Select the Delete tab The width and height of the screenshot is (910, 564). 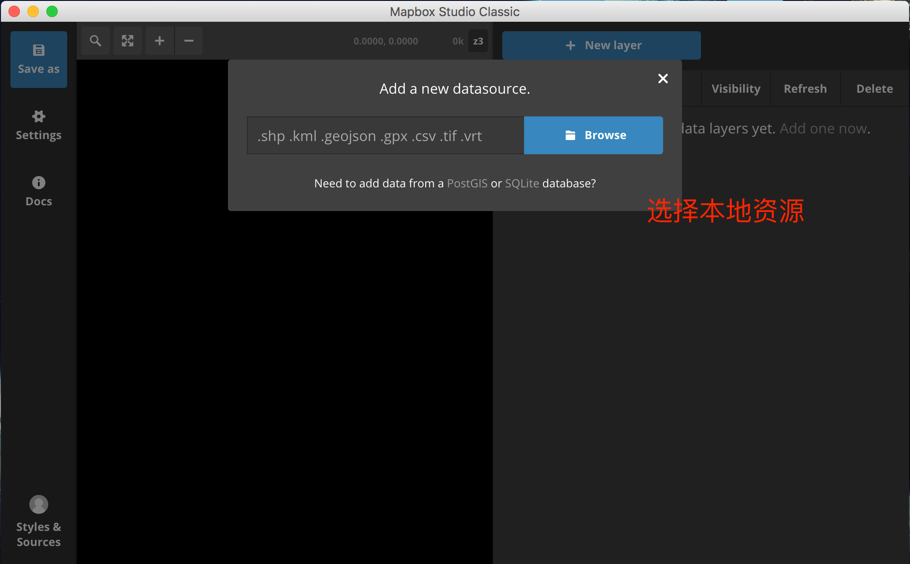[874, 88]
